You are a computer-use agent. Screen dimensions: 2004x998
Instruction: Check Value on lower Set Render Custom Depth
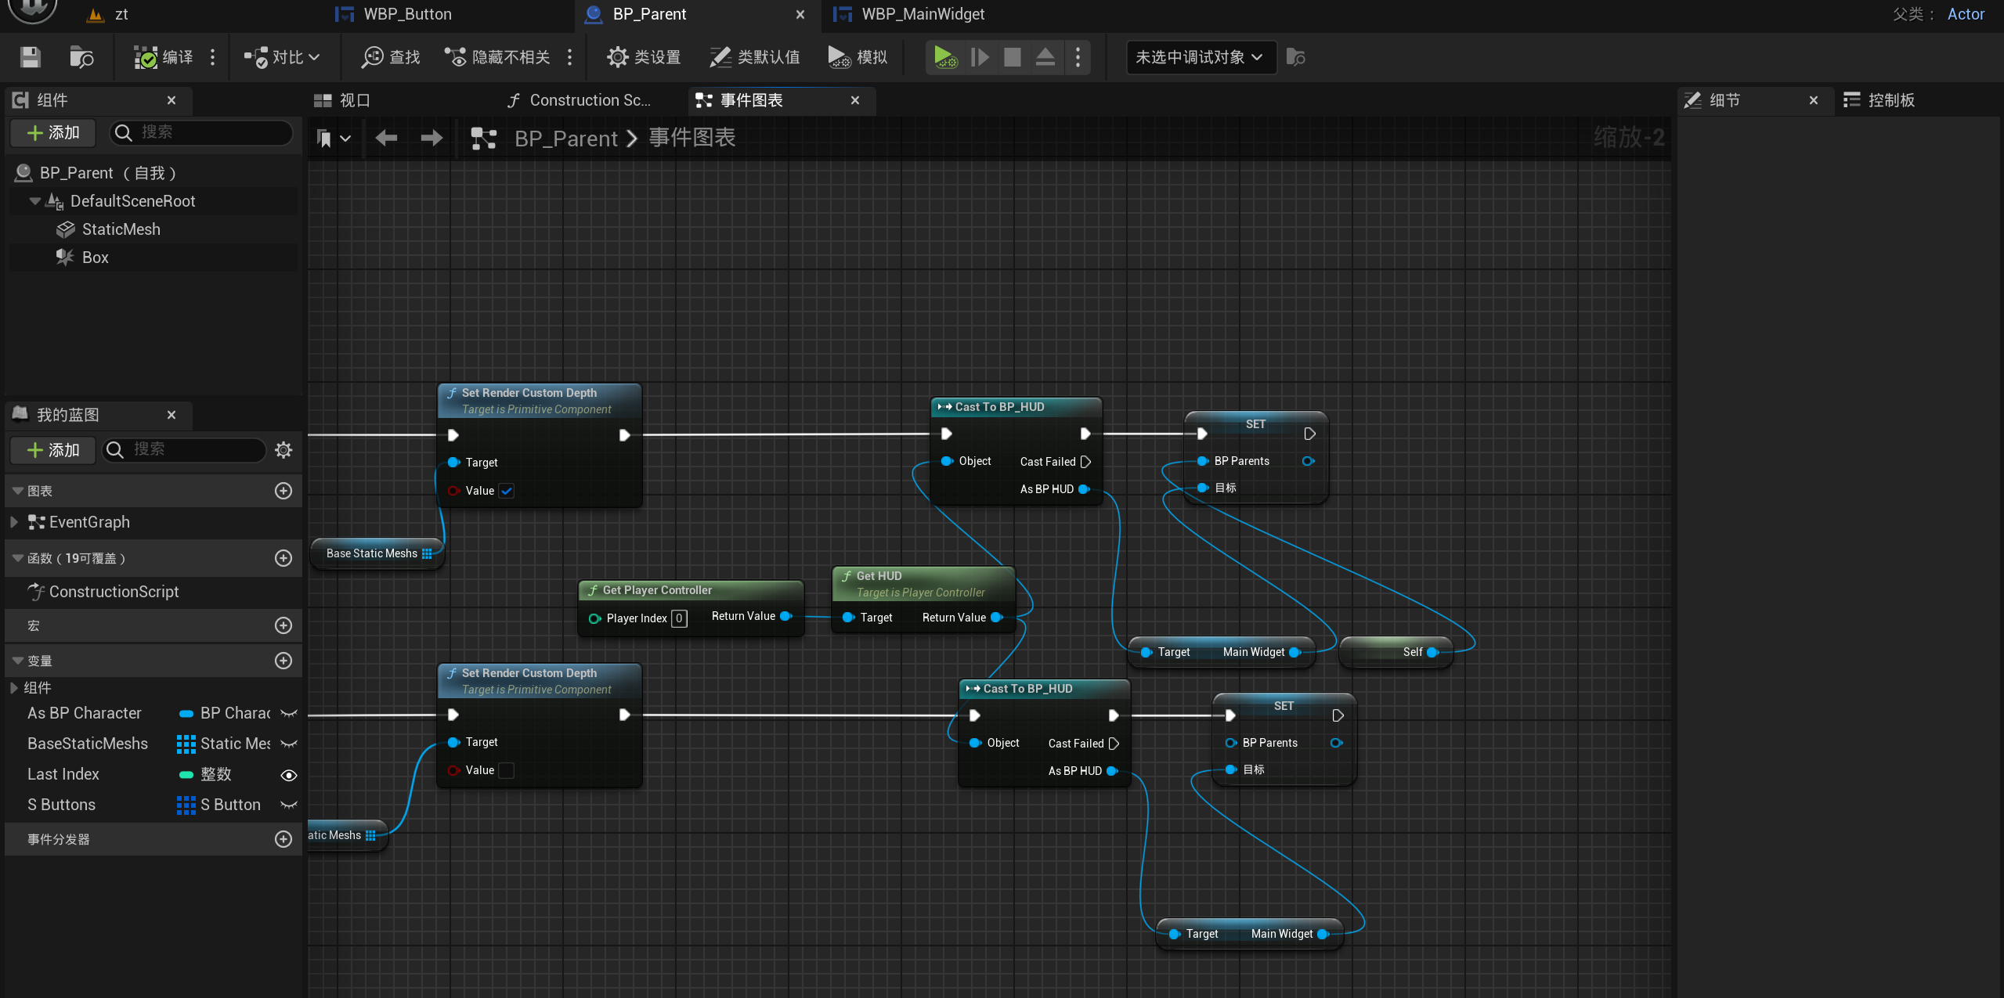[x=507, y=770]
